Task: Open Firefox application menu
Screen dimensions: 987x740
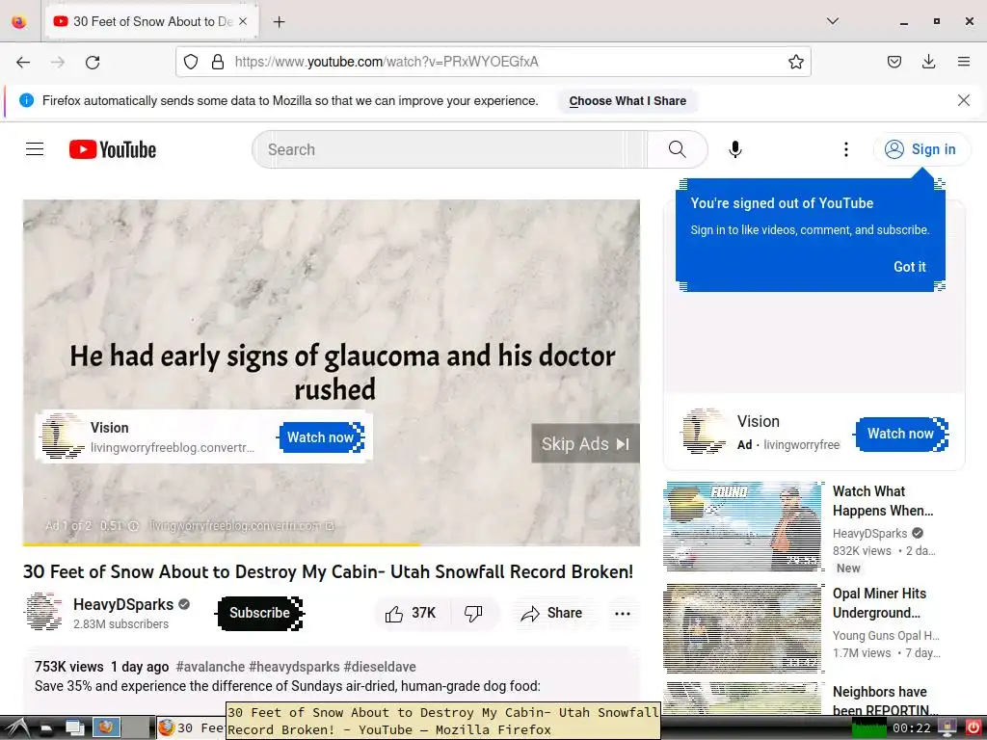Action: click(x=963, y=62)
